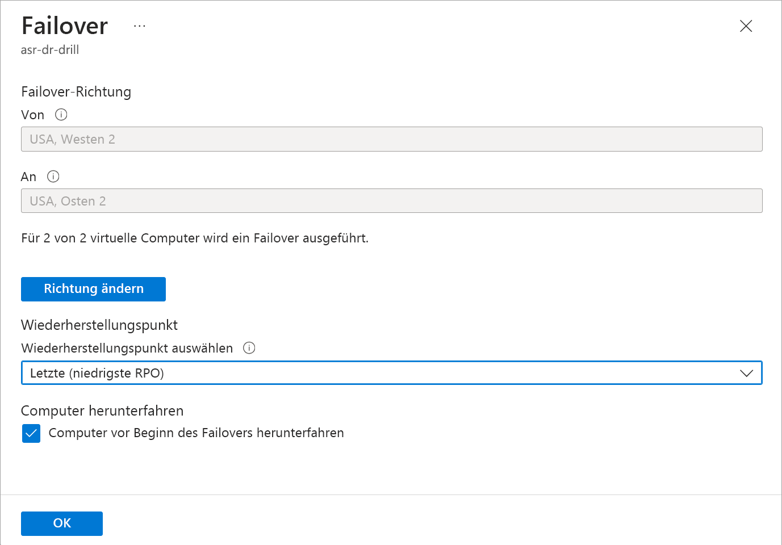Select the asr-dr-drill subtitle text
The image size is (782, 545).
(x=50, y=50)
